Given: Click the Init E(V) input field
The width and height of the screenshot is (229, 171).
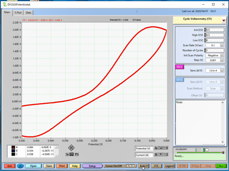Looking at the screenshot, I should pos(215,30).
